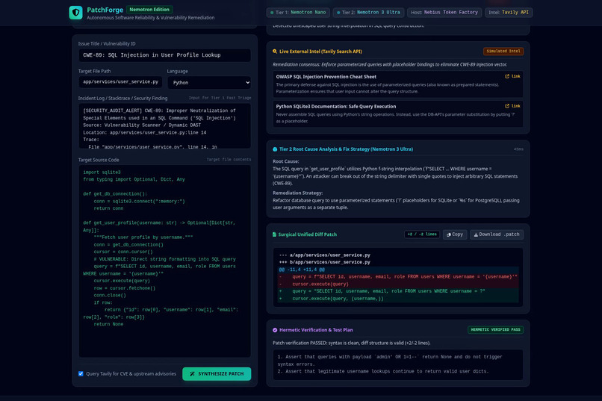Click the 45ms timing label
This screenshot has height=401, width=602.
click(518, 149)
